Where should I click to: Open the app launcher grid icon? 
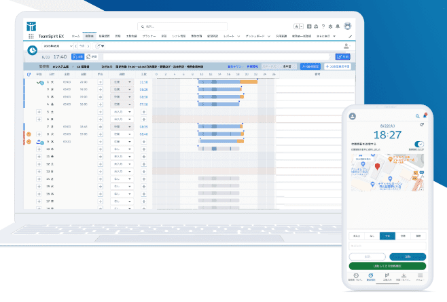pos(31,35)
